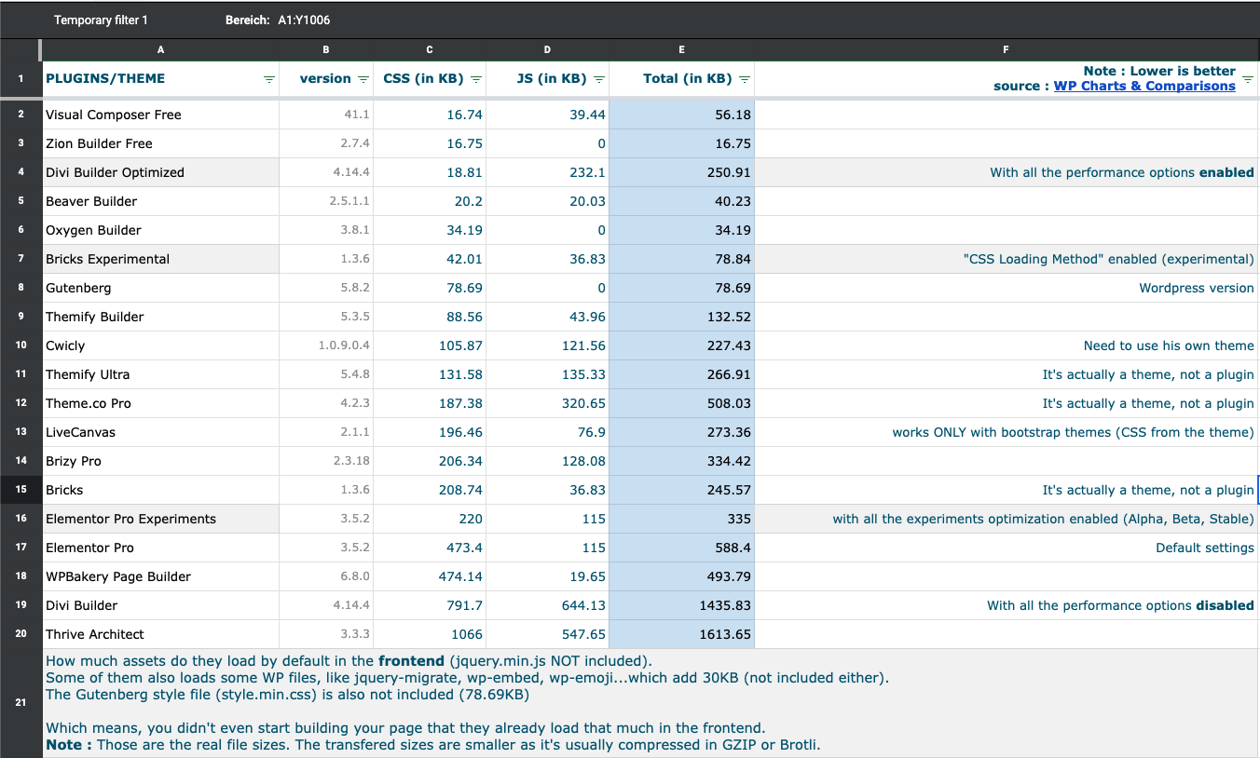Select the Thrive Architect cell
Image resolution: width=1260 pixels, height=758 pixels.
pos(160,634)
